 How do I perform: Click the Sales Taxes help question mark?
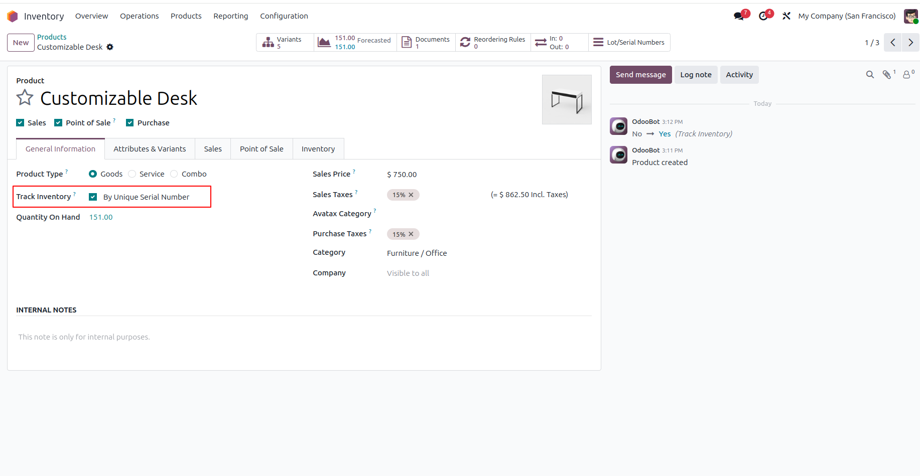click(x=356, y=192)
